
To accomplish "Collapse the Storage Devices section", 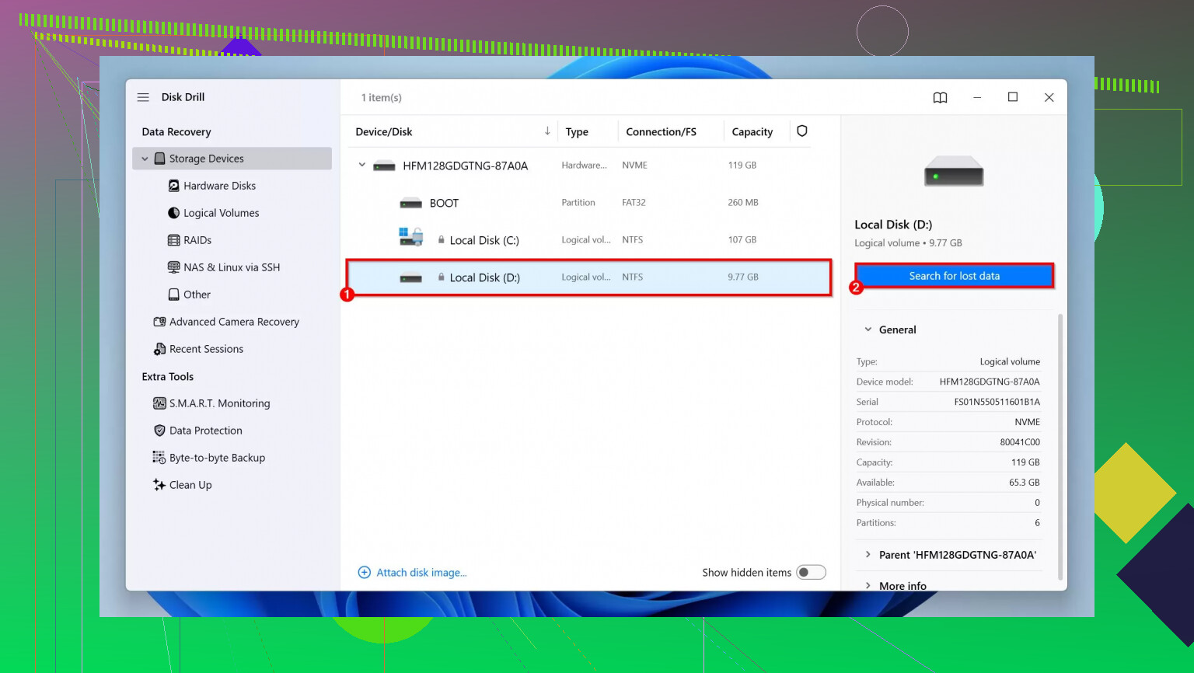I will point(145,158).
